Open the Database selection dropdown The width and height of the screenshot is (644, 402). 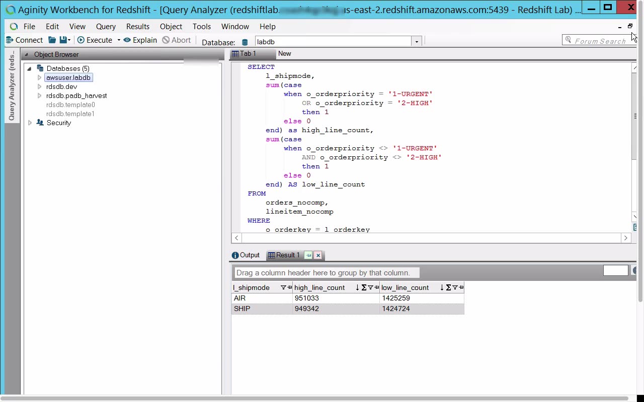tap(416, 42)
